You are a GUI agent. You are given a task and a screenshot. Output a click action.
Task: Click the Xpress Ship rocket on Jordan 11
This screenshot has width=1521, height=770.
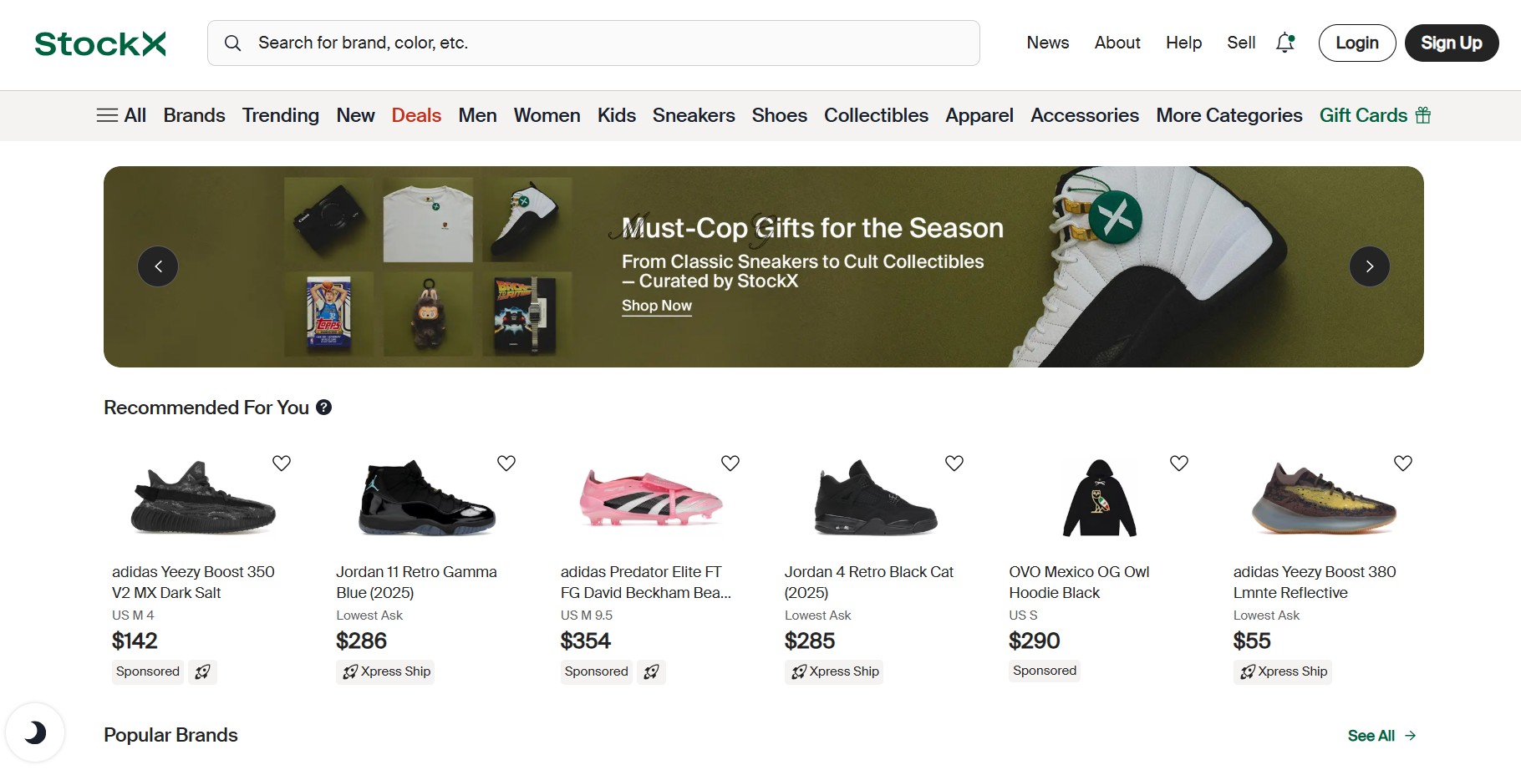pos(348,671)
